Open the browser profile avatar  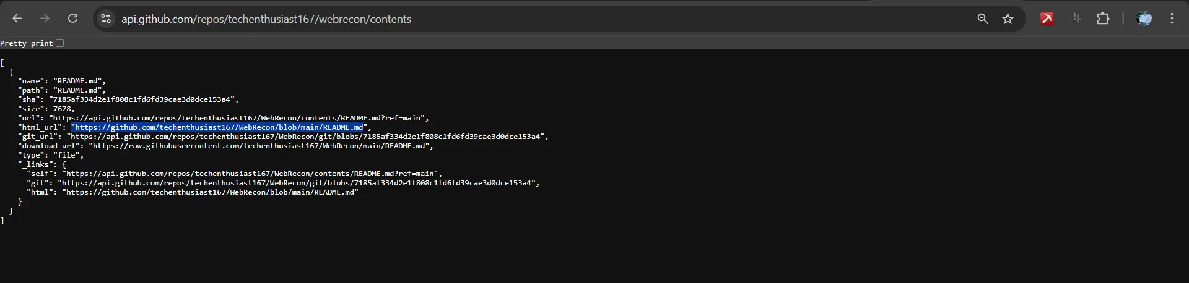[x=1144, y=19]
